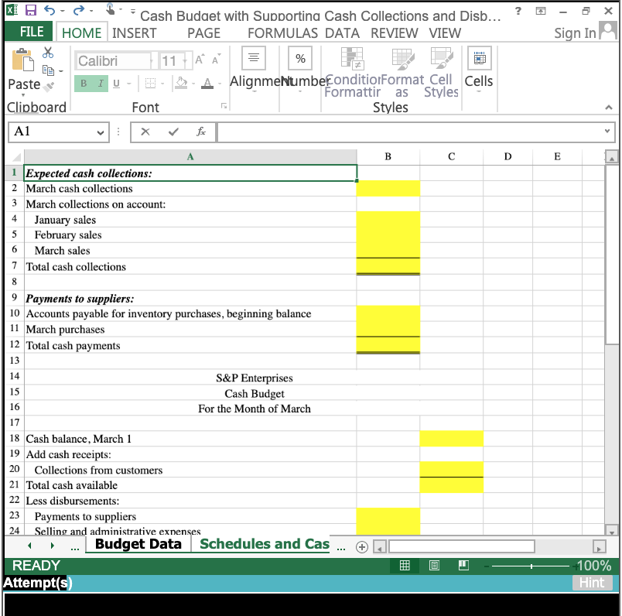Click the Format Painter icon
Image resolution: width=622 pixels, height=616 pixels.
pyautogui.click(x=46, y=85)
